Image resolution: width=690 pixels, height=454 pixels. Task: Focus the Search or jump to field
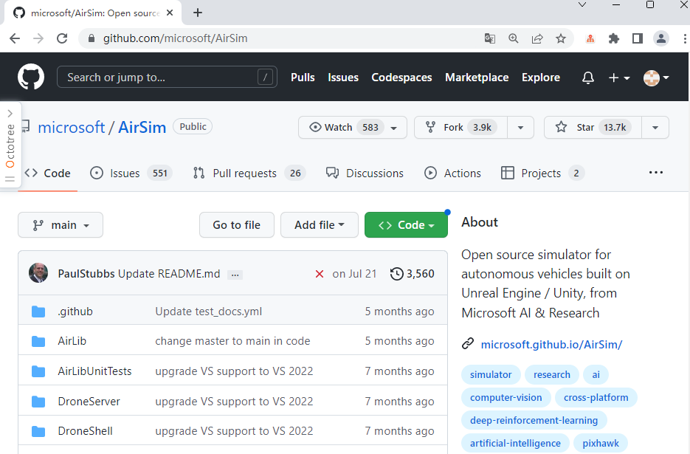[x=167, y=77]
